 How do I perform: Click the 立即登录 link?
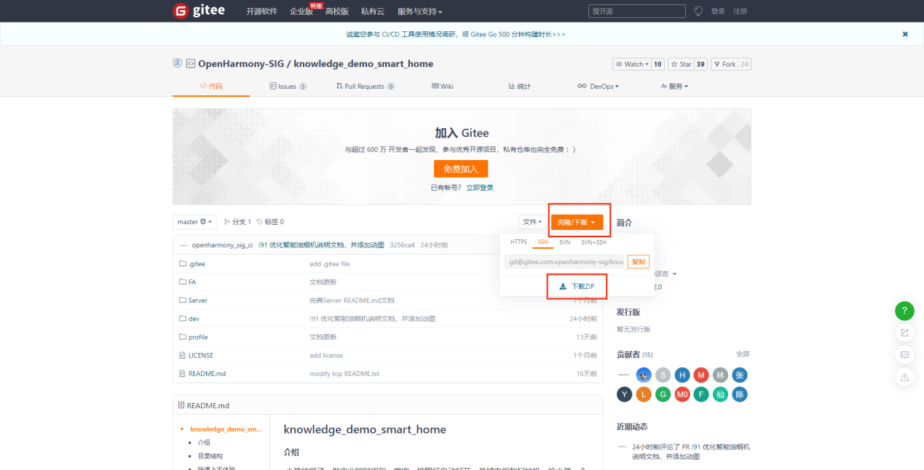tap(480, 188)
